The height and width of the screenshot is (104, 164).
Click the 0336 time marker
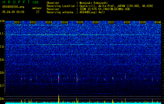tap(96, 22)
